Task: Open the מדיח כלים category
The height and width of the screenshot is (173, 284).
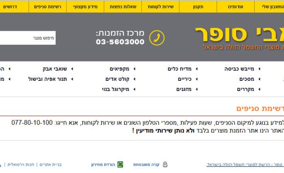Action: coord(179,69)
